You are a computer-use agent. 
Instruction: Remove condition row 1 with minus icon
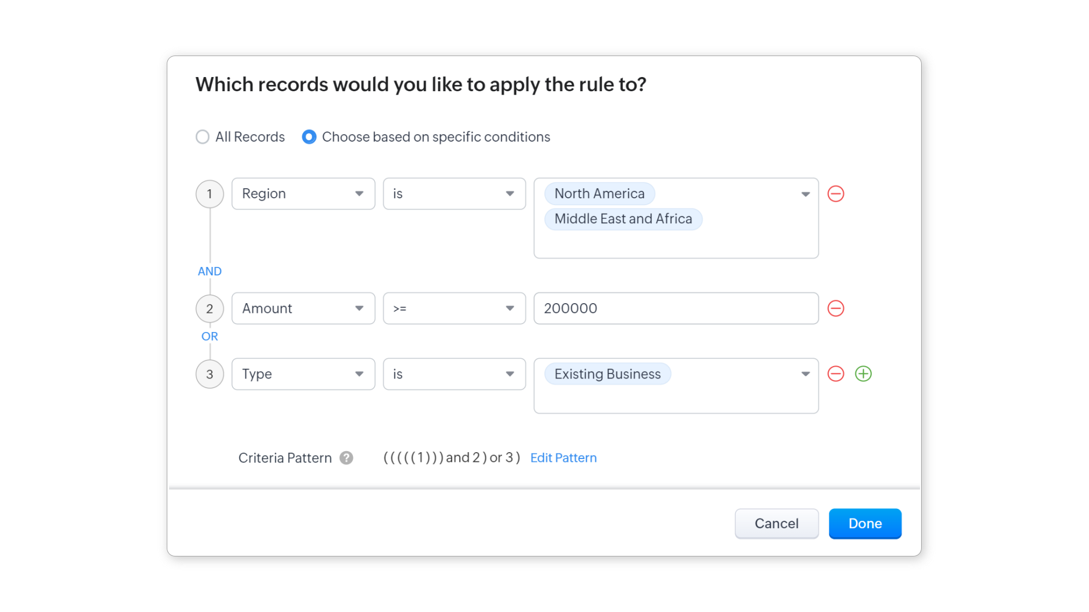835,194
